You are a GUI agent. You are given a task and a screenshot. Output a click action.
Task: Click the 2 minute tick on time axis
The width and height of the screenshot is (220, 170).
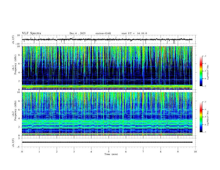[x=57, y=152]
